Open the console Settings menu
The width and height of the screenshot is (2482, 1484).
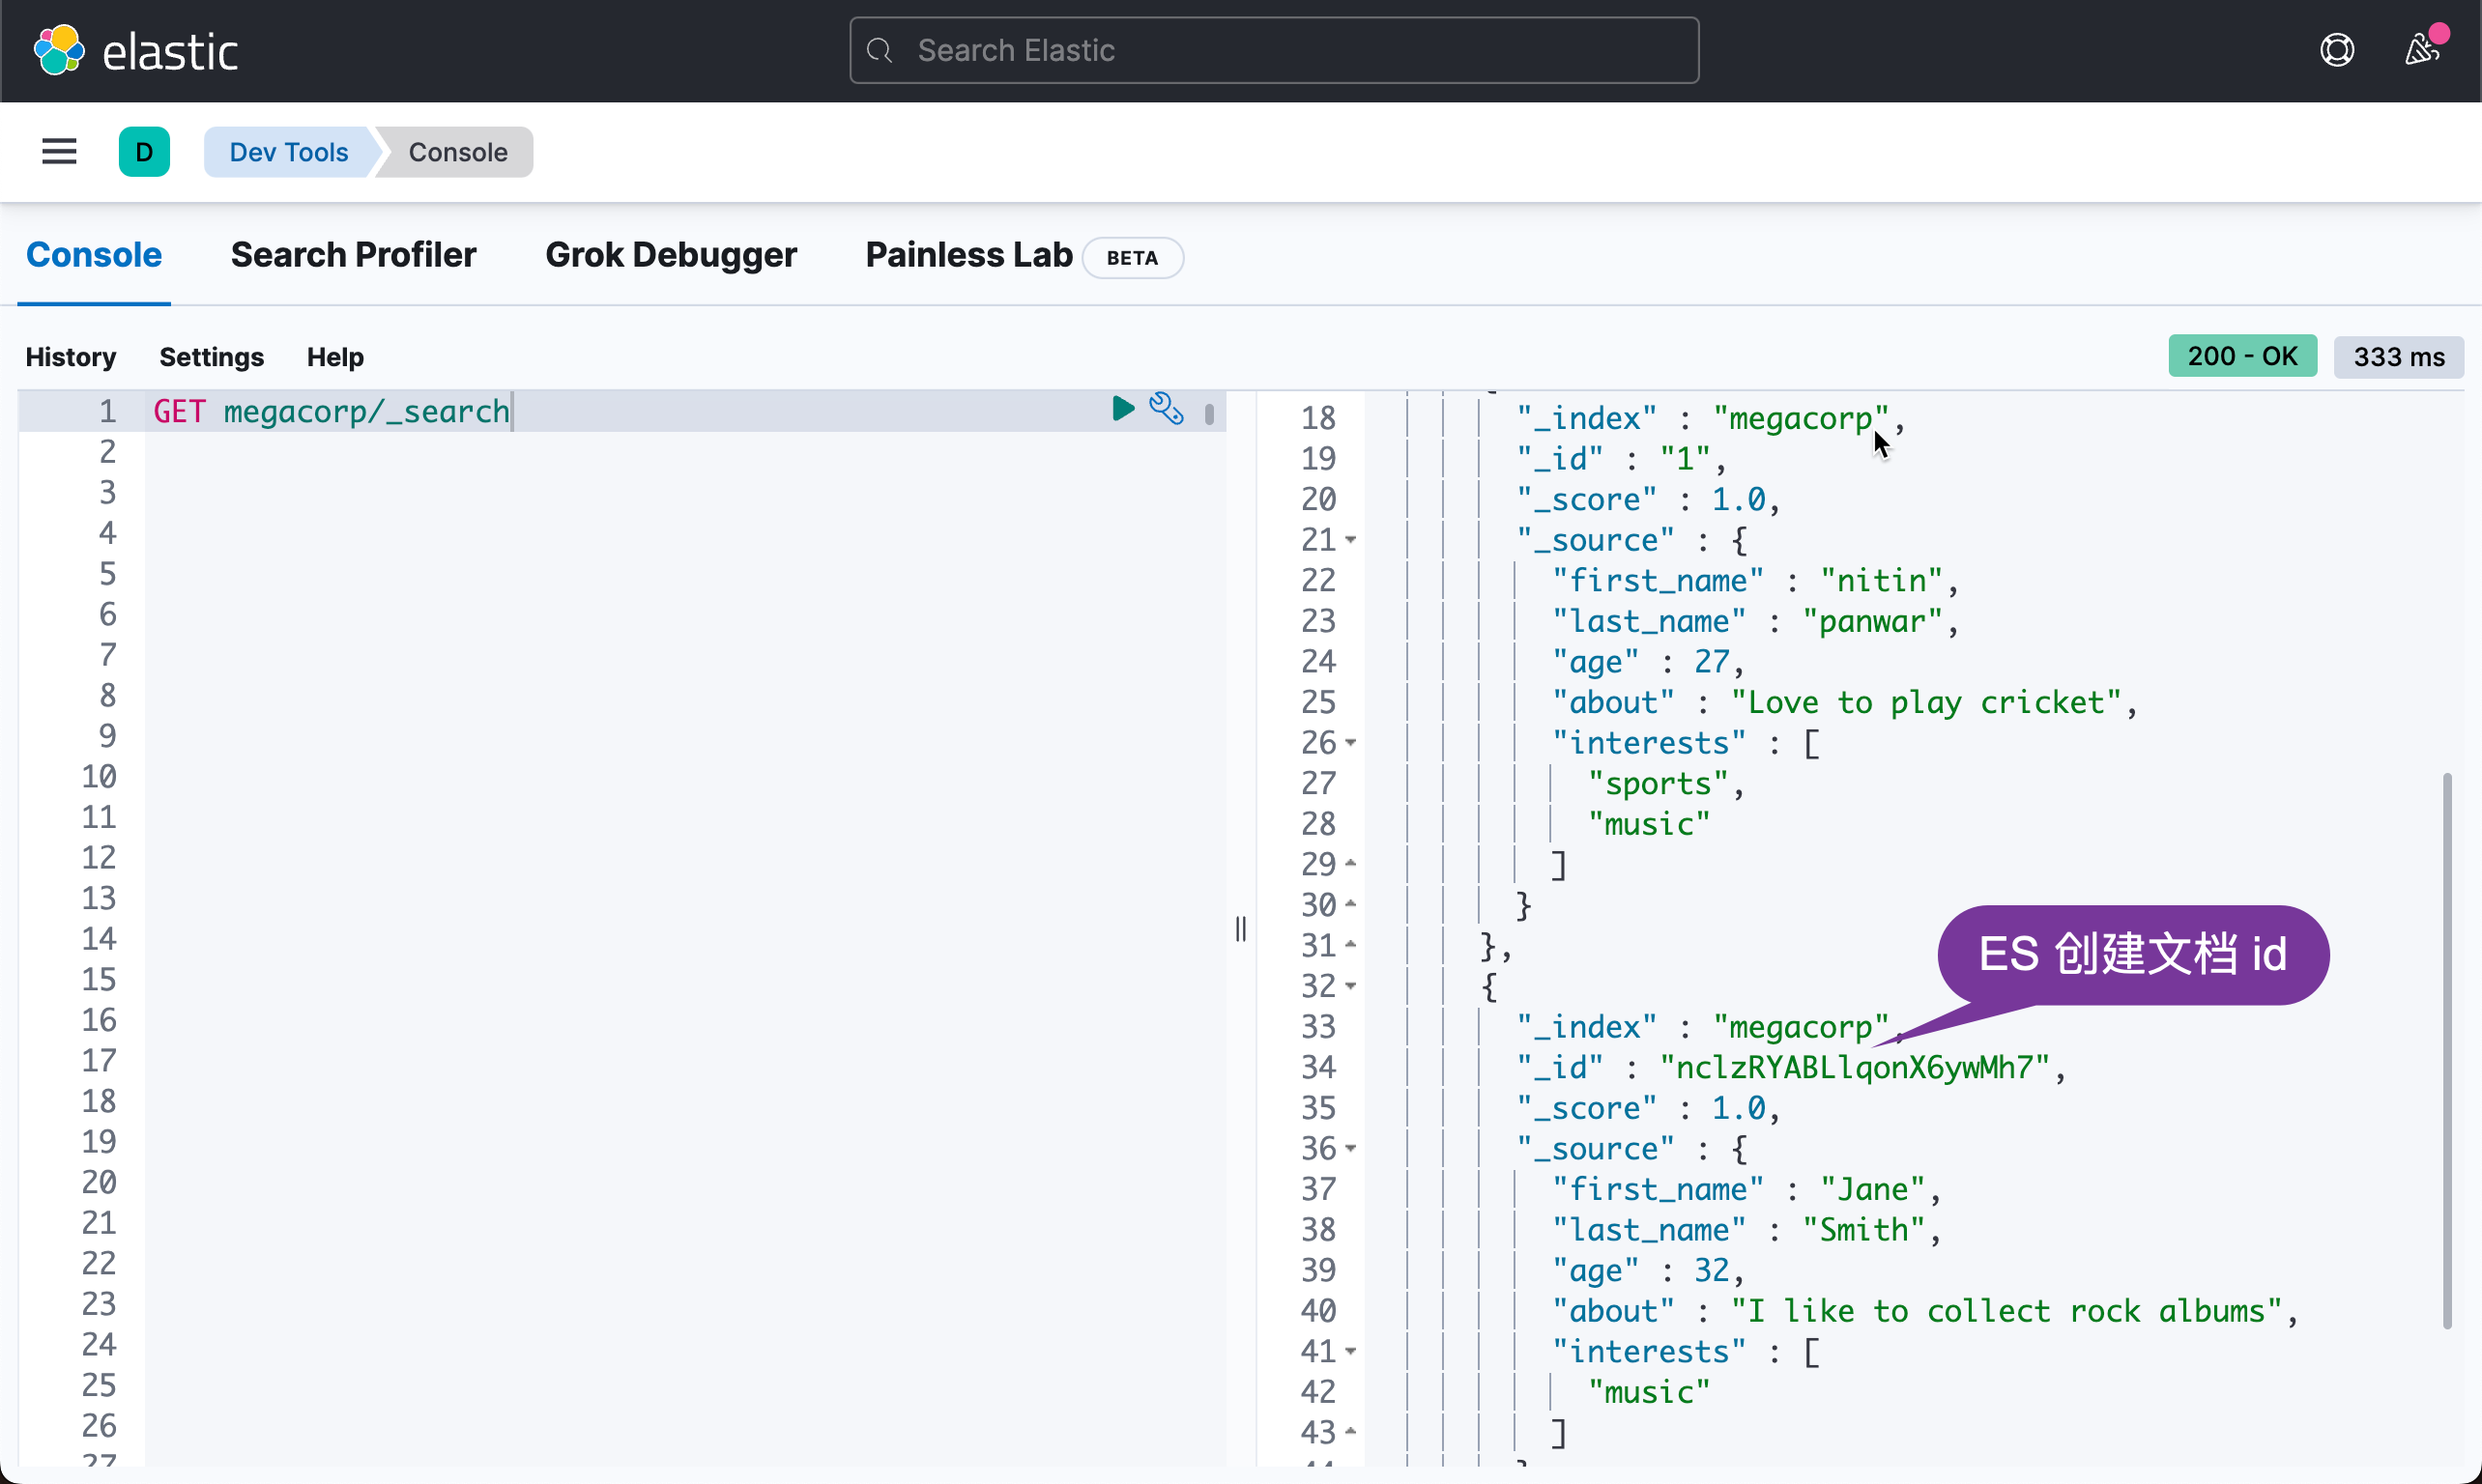(212, 357)
